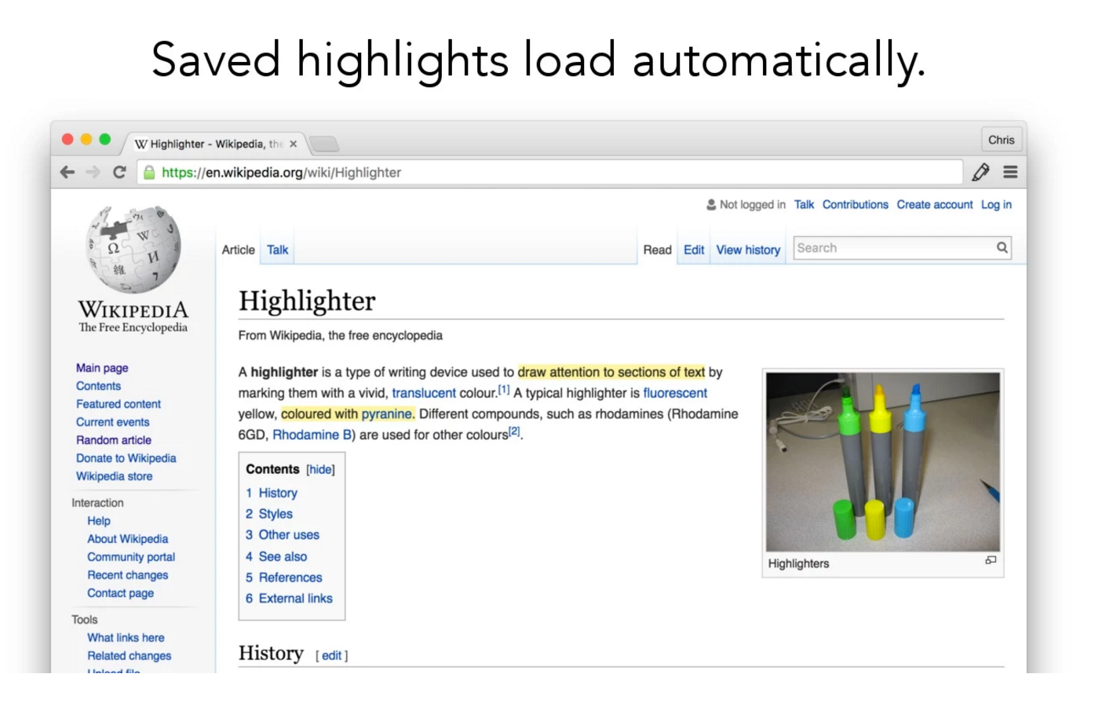
Task: Open Current events
Action: point(112,422)
